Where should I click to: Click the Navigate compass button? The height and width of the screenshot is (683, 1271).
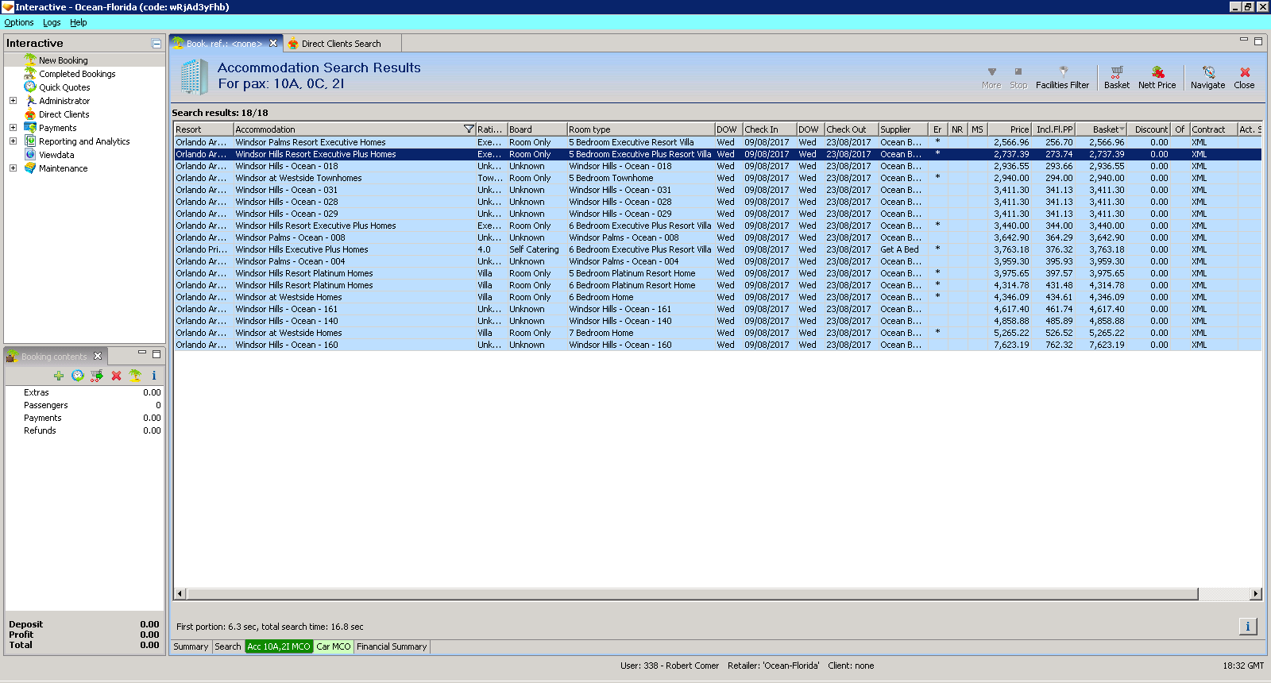1207,77
